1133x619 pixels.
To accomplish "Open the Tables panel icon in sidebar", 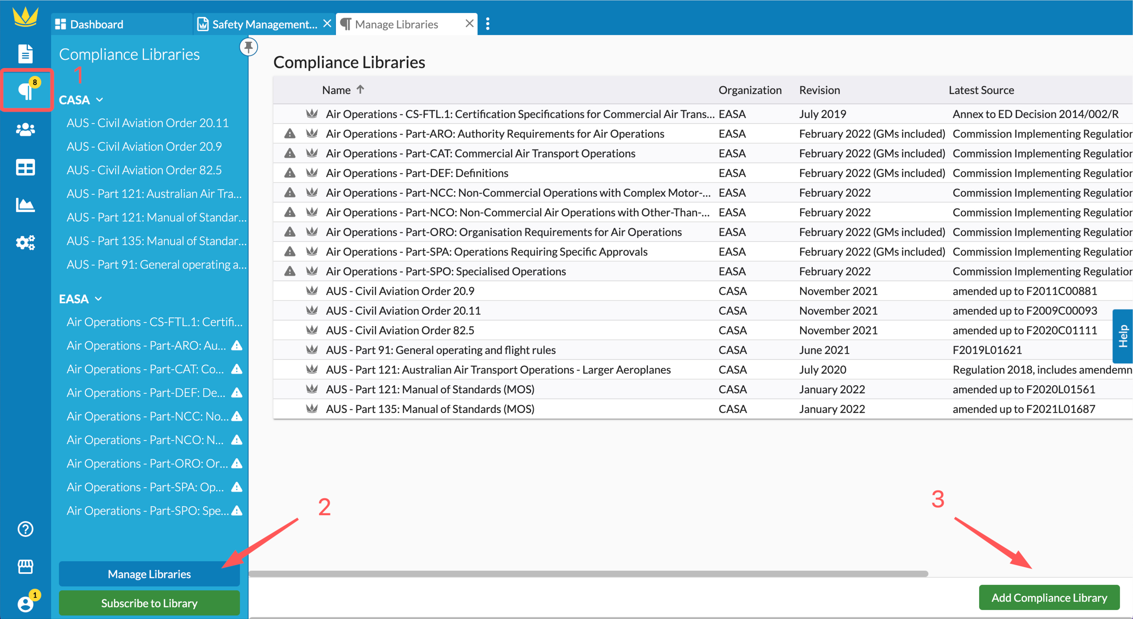I will pos(26,167).
